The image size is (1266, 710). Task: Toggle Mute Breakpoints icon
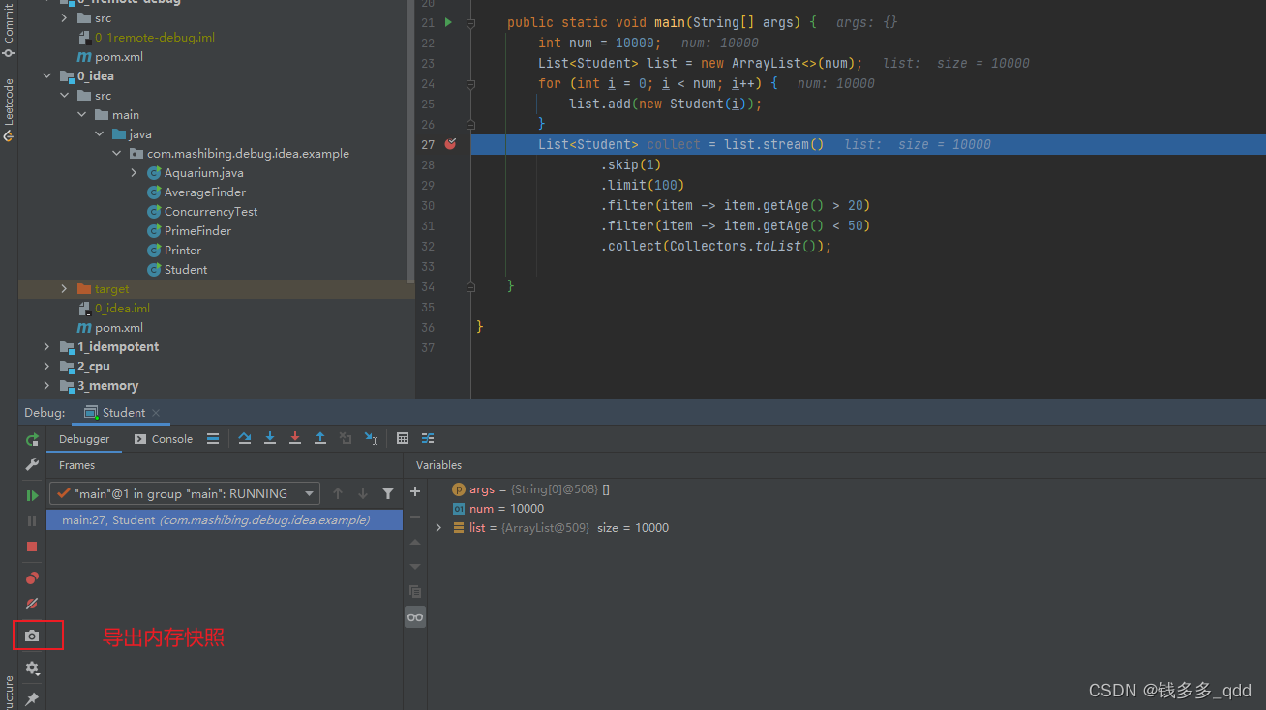32,604
